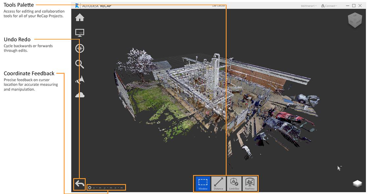Image resolution: width=368 pixels, height=194 pixels.
Task: Go to the Home screen icon
Action: pyautogui.click(x=80, y=17)
